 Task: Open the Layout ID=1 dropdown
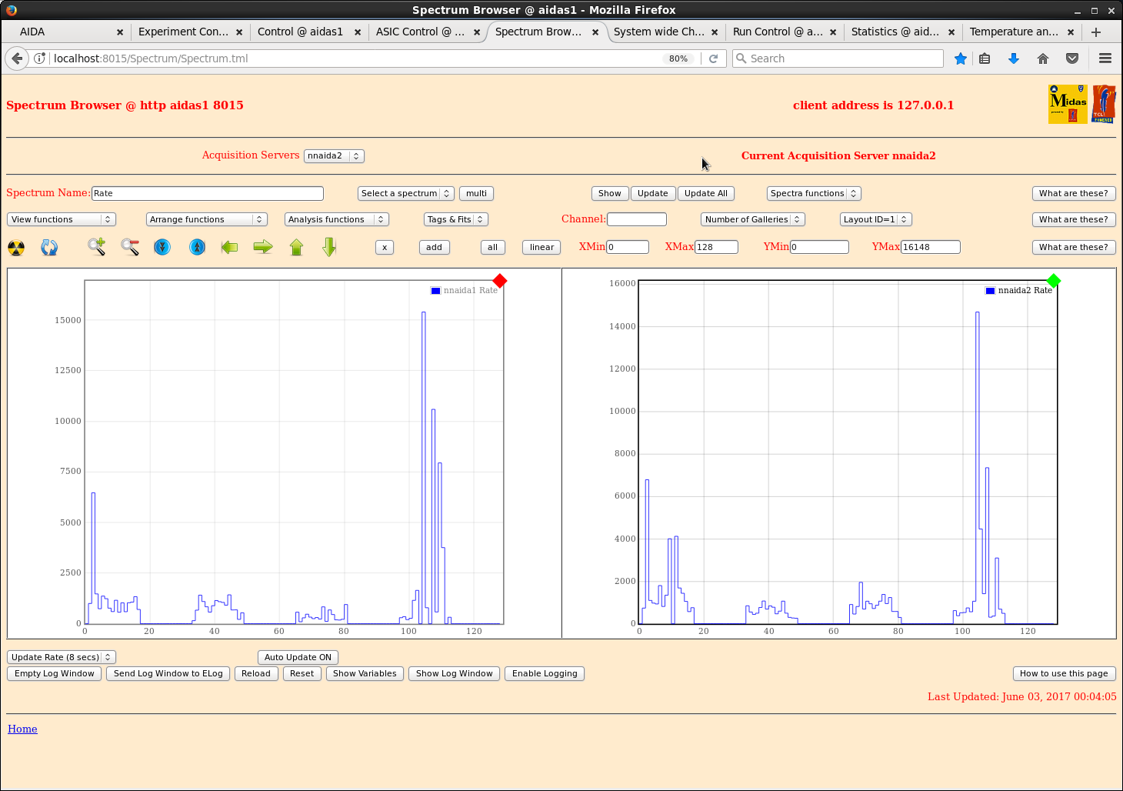click(876, 219)
